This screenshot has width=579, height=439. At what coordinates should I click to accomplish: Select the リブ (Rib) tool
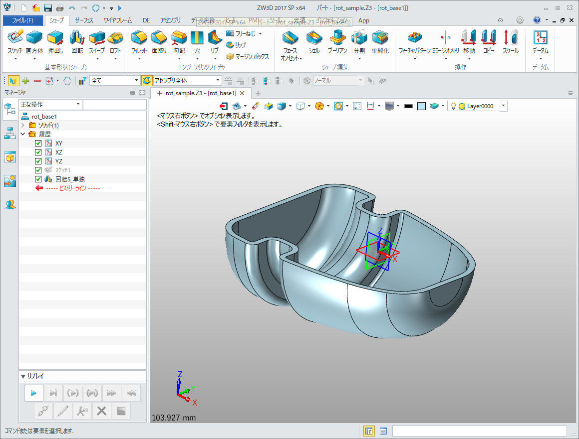(x=215, y=42)
